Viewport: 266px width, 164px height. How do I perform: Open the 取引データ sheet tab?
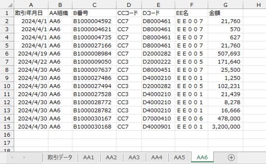[x=60, y=157]
